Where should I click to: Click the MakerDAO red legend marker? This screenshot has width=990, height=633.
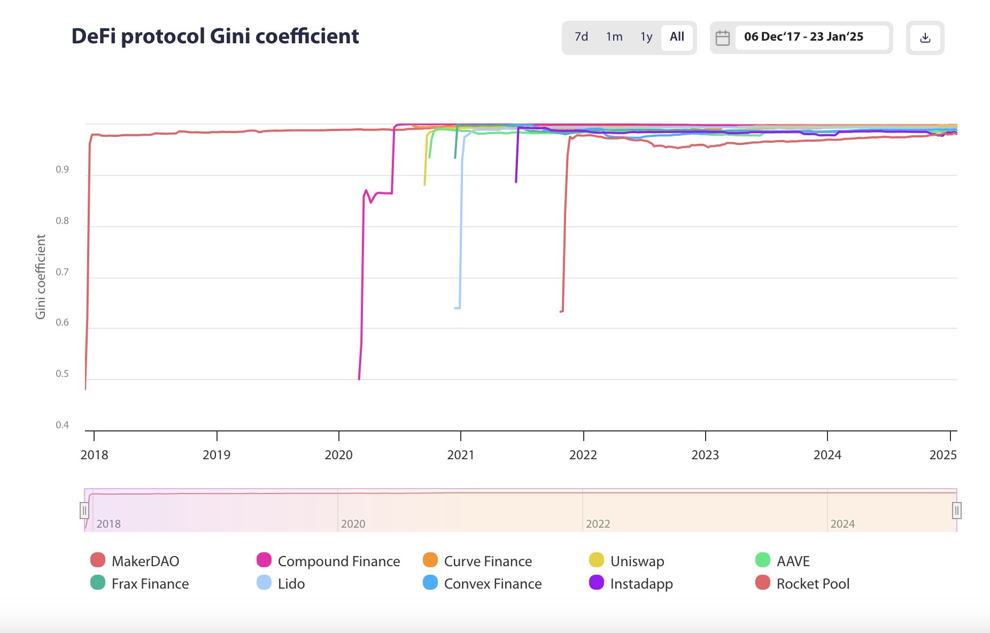coord(98,561)
